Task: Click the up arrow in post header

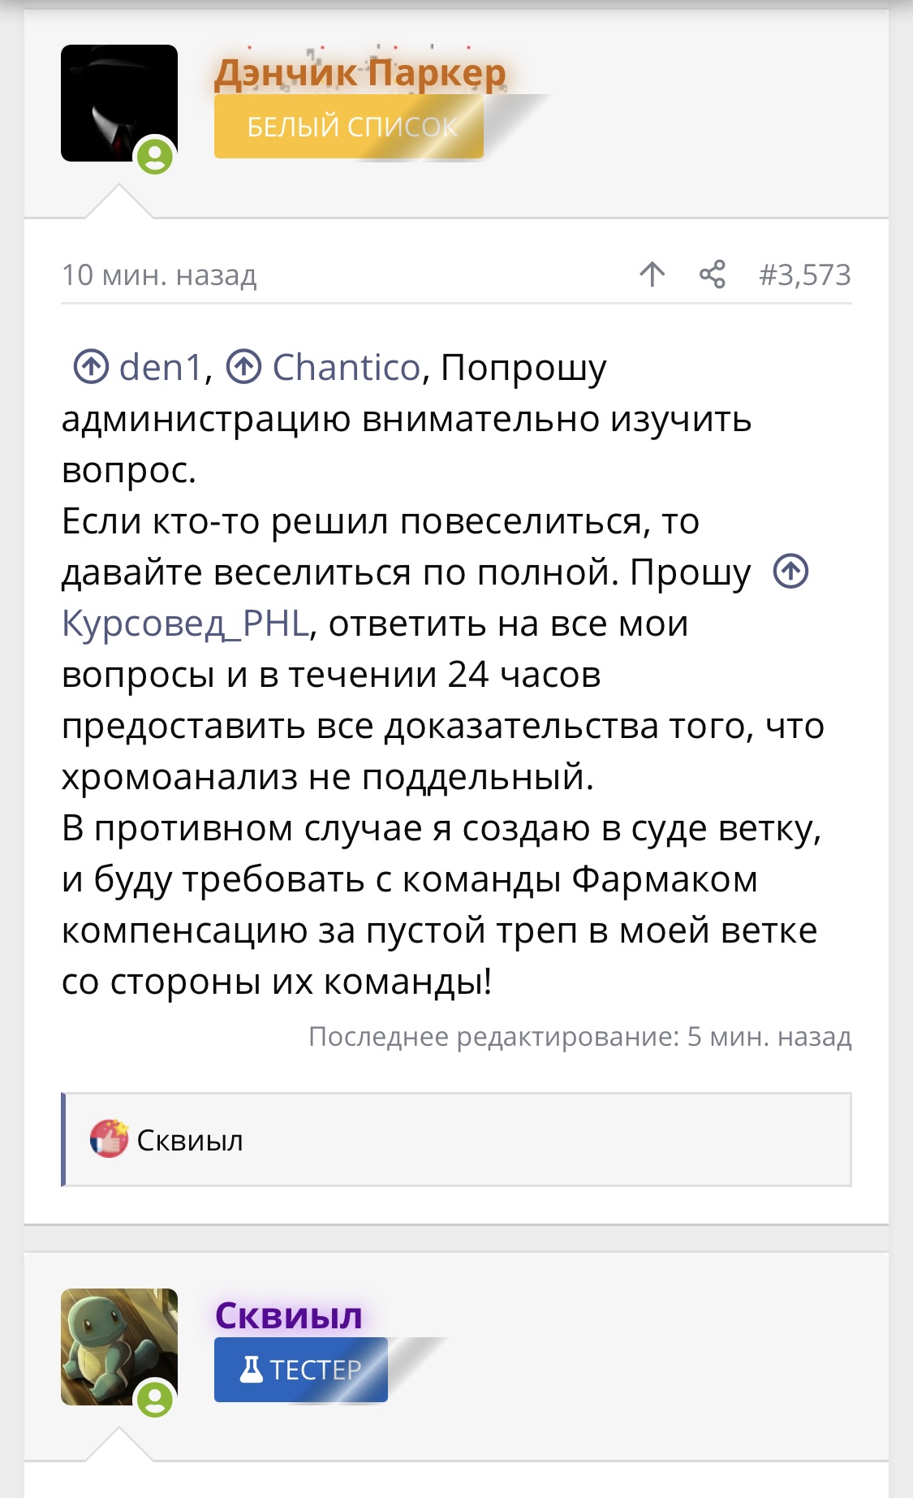Action: click(x=652, y=274)
